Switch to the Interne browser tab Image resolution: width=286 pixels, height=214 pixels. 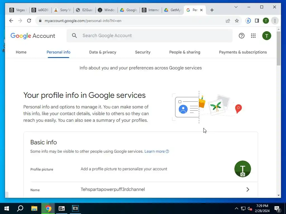click(x=151, y=10)
